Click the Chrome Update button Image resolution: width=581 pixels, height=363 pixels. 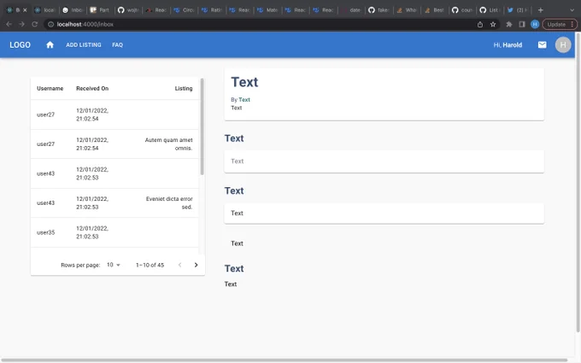pos(560,24)
